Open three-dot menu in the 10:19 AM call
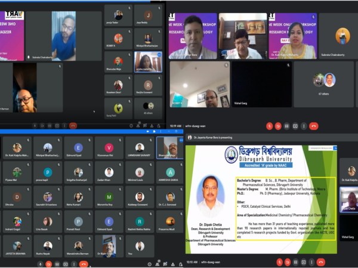Viewport: 358px width, 268px height. (304, 126)
